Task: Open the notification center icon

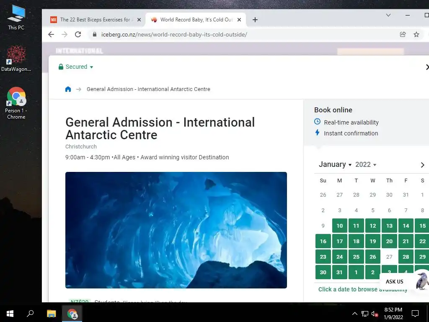Action: [415, 314]
